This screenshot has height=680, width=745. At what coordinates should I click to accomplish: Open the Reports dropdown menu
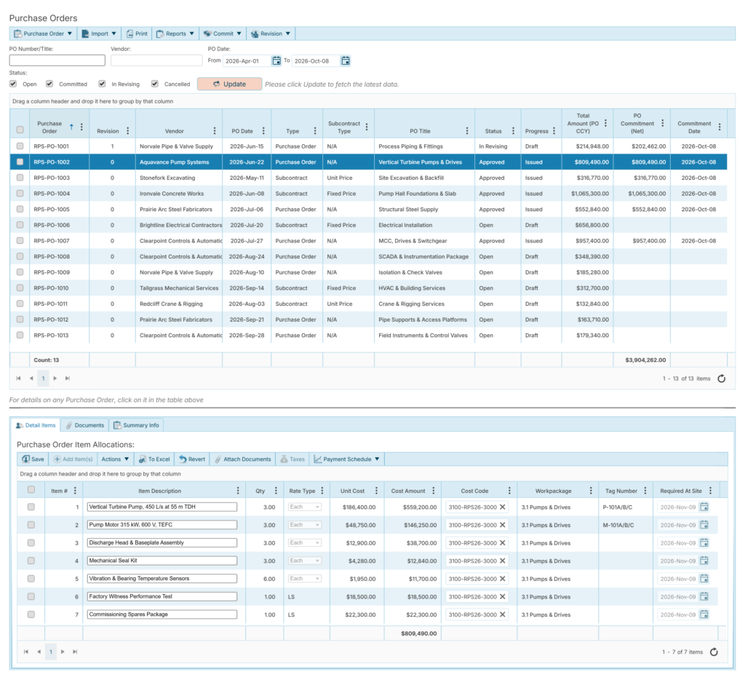[x=175, y=33]
